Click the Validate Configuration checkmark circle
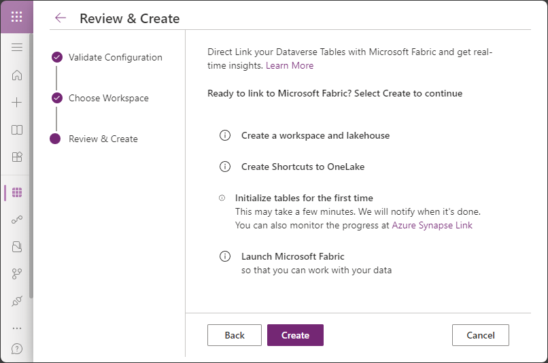Image resolution: width=548 pixels, height=363 pixels. pyautogui.click(x=57, y=57)
